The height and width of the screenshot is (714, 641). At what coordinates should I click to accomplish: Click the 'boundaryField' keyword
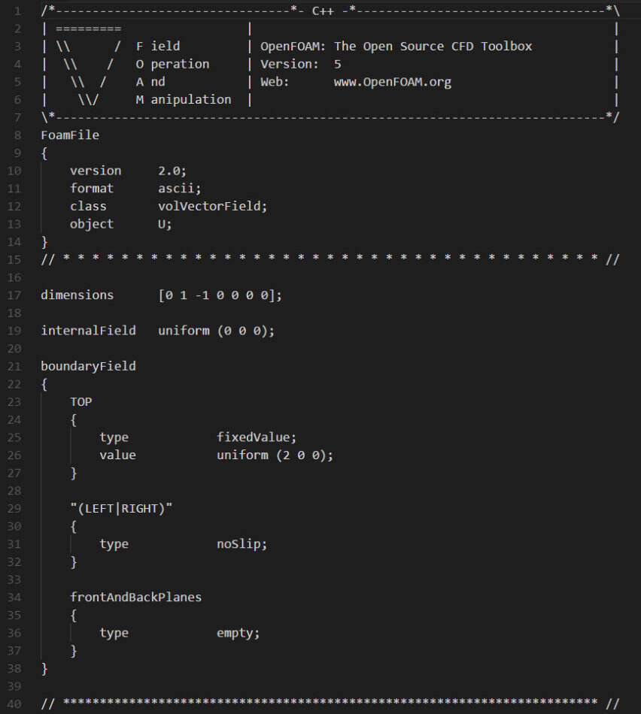click(x=89, y=367)
